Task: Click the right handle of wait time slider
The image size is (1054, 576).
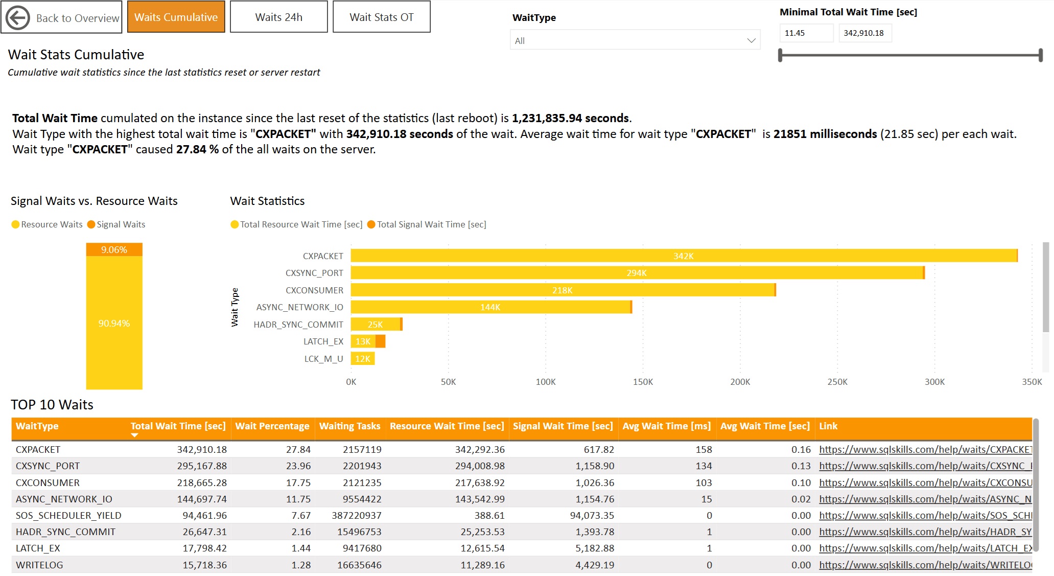Action: pyautogui.click(x=1040, y=55)
